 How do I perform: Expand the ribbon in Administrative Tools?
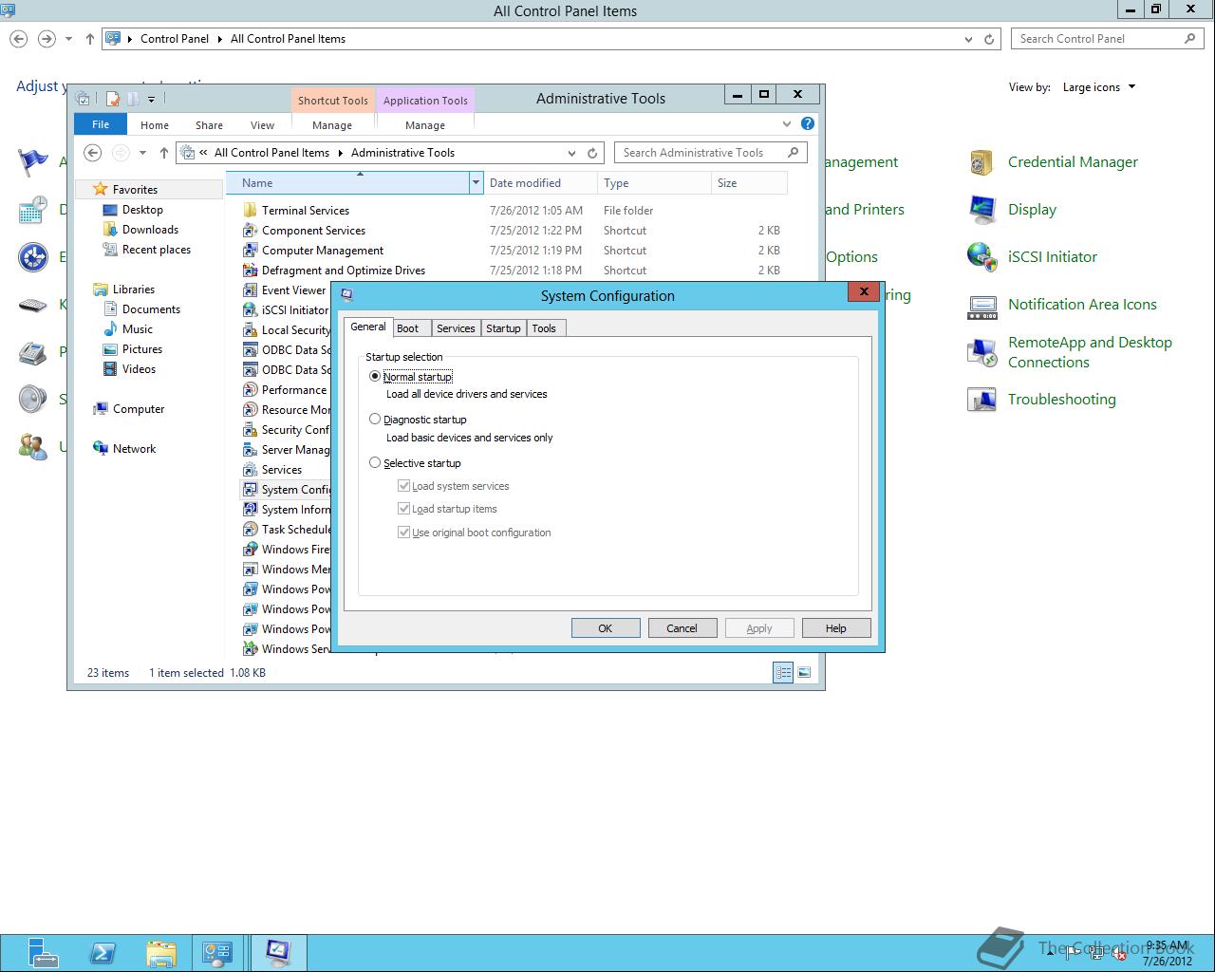(x=787, y=123)
